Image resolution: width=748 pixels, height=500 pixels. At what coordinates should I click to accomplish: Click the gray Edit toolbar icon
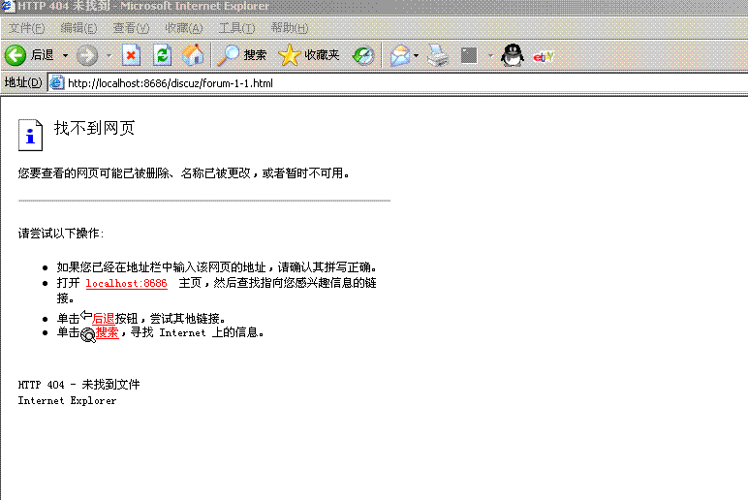469,56
